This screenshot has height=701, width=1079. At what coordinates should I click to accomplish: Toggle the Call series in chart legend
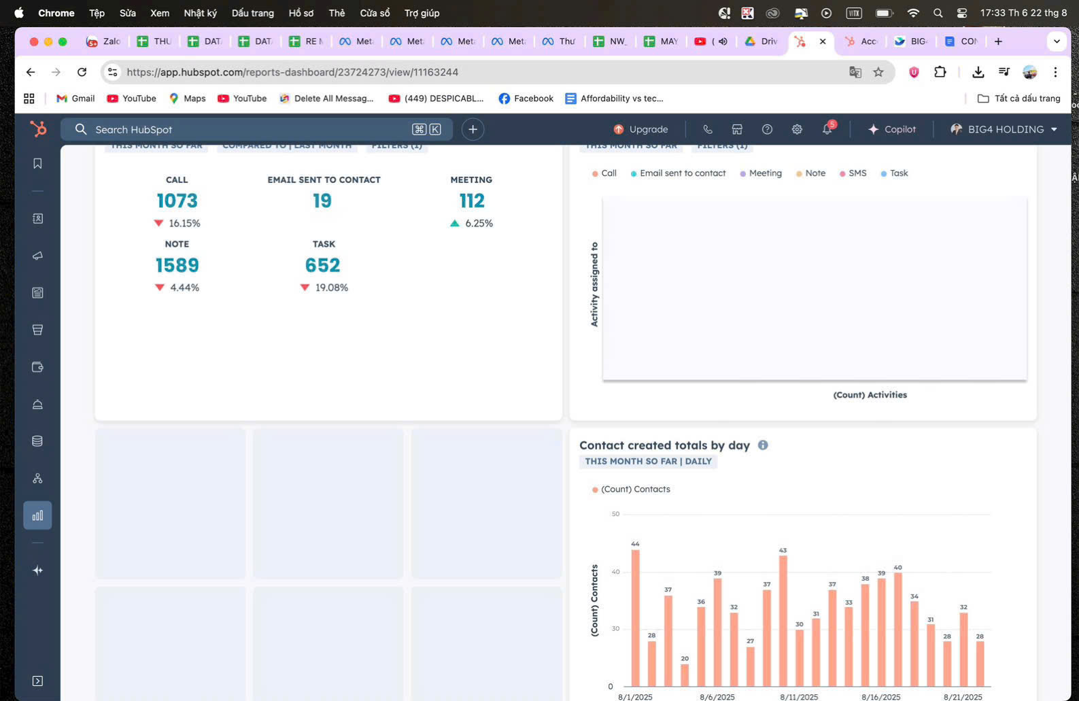click(604, 173)
